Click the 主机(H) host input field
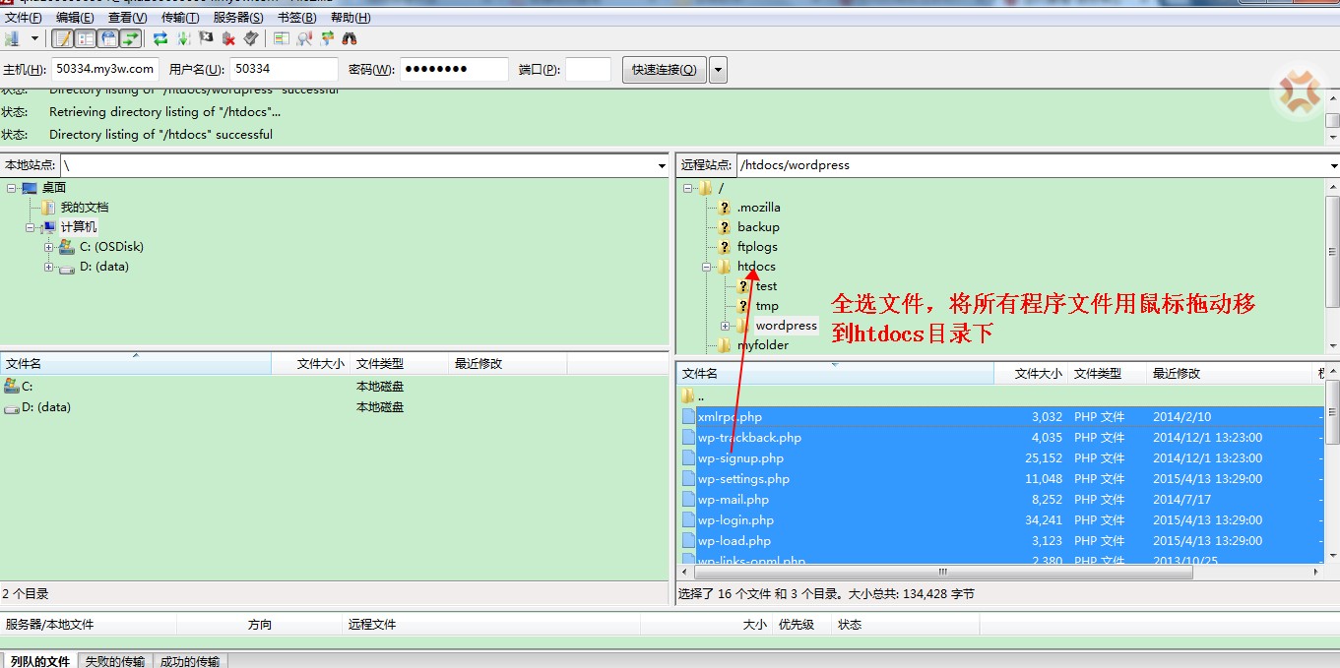The image size is (1340, 668). click(x=105, y=69)
